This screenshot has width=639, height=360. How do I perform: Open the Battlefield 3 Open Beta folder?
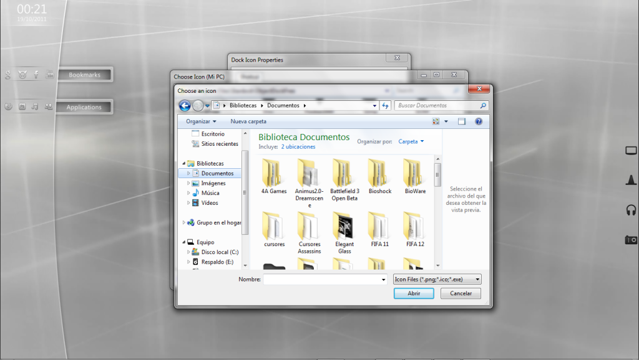tap(344, 180)
